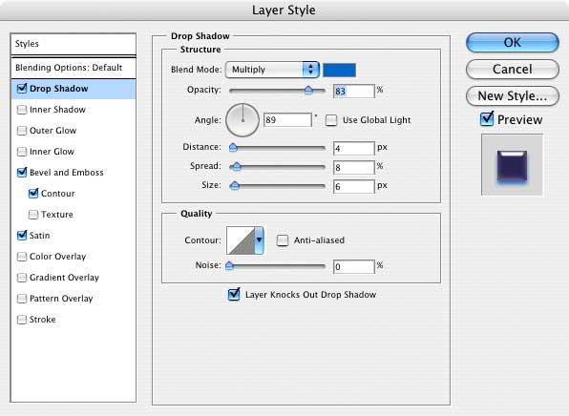This screenshot has height=416, width=569.
Task: Click the style preview thumbnail
Action: (x=512, y=165)
